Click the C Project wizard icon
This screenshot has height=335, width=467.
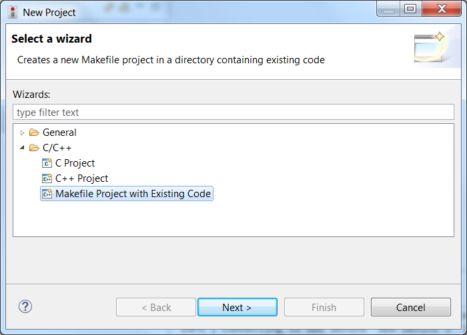coord(47,163)
